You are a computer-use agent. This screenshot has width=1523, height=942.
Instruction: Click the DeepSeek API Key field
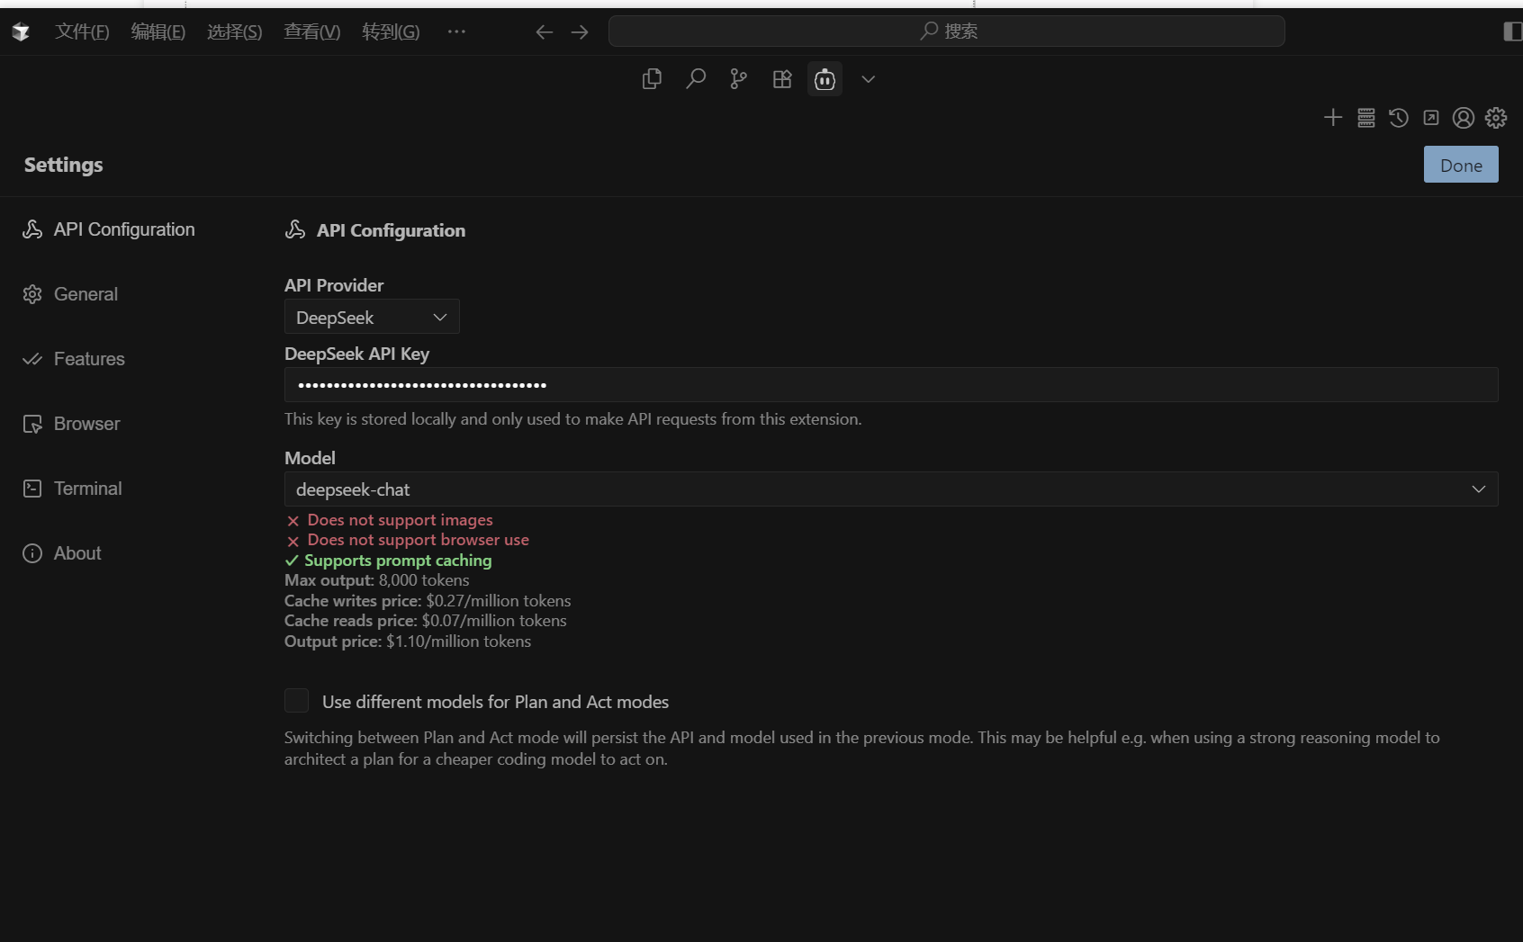click(891, 385)
